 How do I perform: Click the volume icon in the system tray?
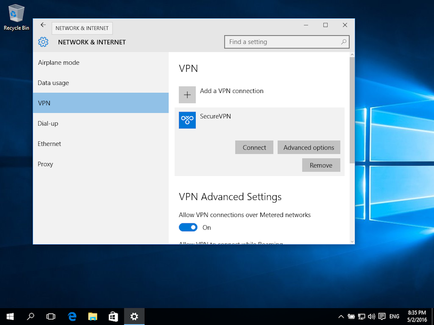pyautogui.click(x=372, y=316)
